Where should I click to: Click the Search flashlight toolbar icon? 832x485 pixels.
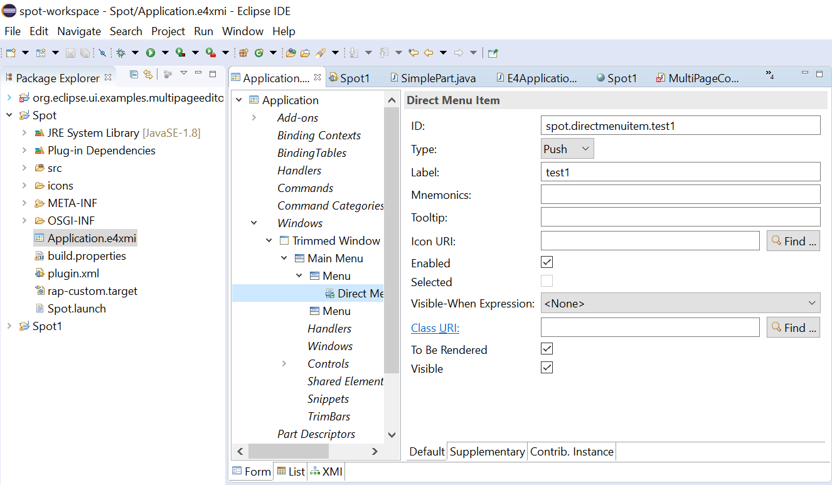pos(320,53)
